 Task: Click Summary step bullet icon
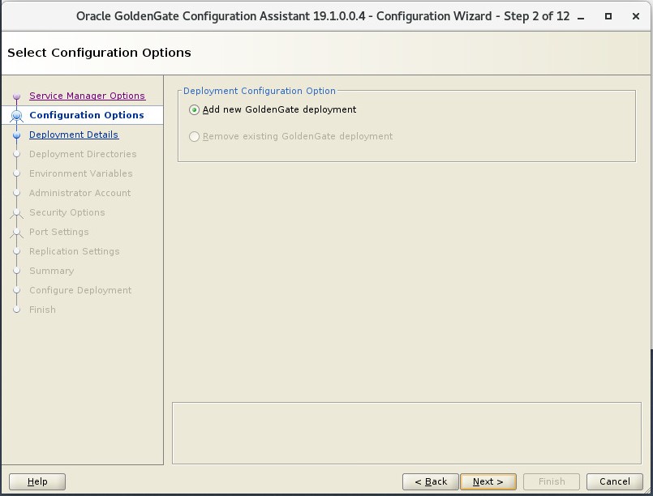(x=17, y=271)
